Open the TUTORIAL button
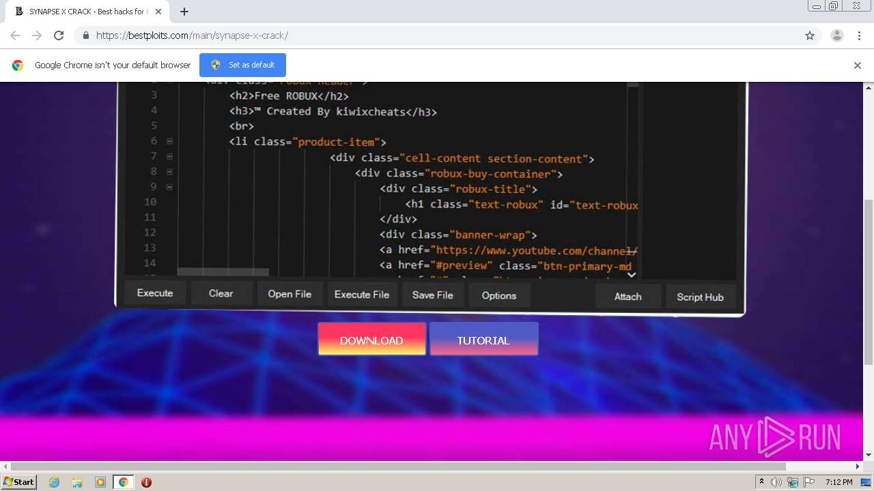The width and height of the screenshot is (874, 491). click(483, 339)
